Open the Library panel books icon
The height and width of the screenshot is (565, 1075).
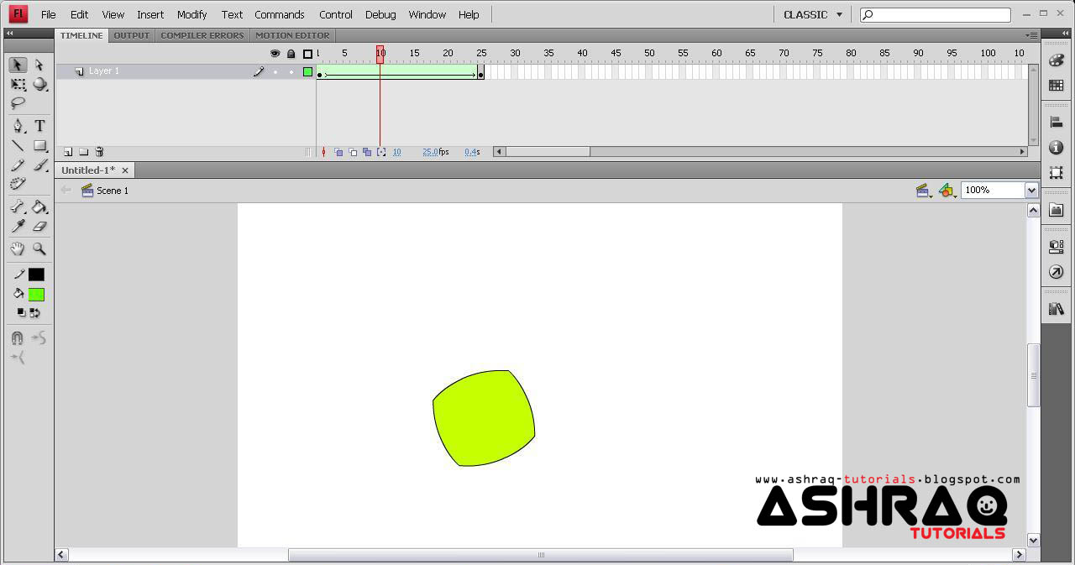[x=1057, y=309]
